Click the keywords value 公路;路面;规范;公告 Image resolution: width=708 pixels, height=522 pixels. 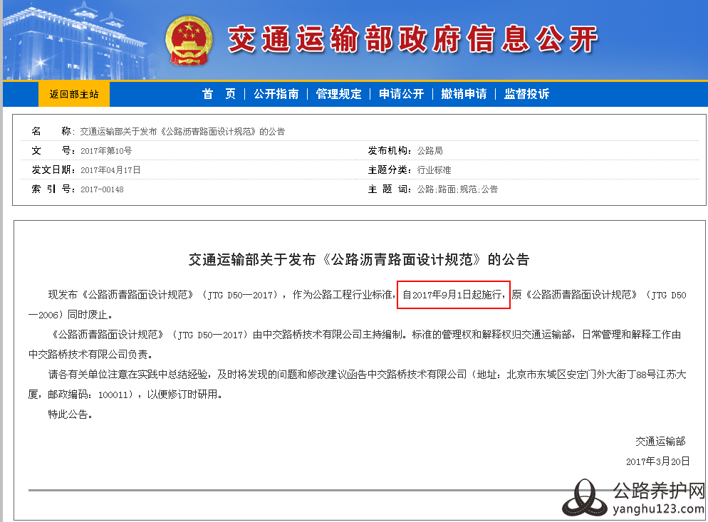[457, 189]
